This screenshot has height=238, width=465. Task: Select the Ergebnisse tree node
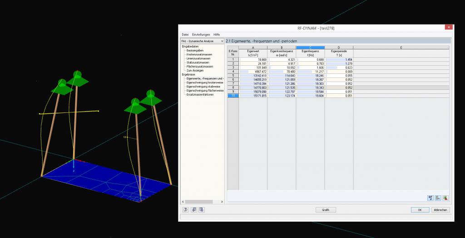pyautogui.click(x=188, y=75)
